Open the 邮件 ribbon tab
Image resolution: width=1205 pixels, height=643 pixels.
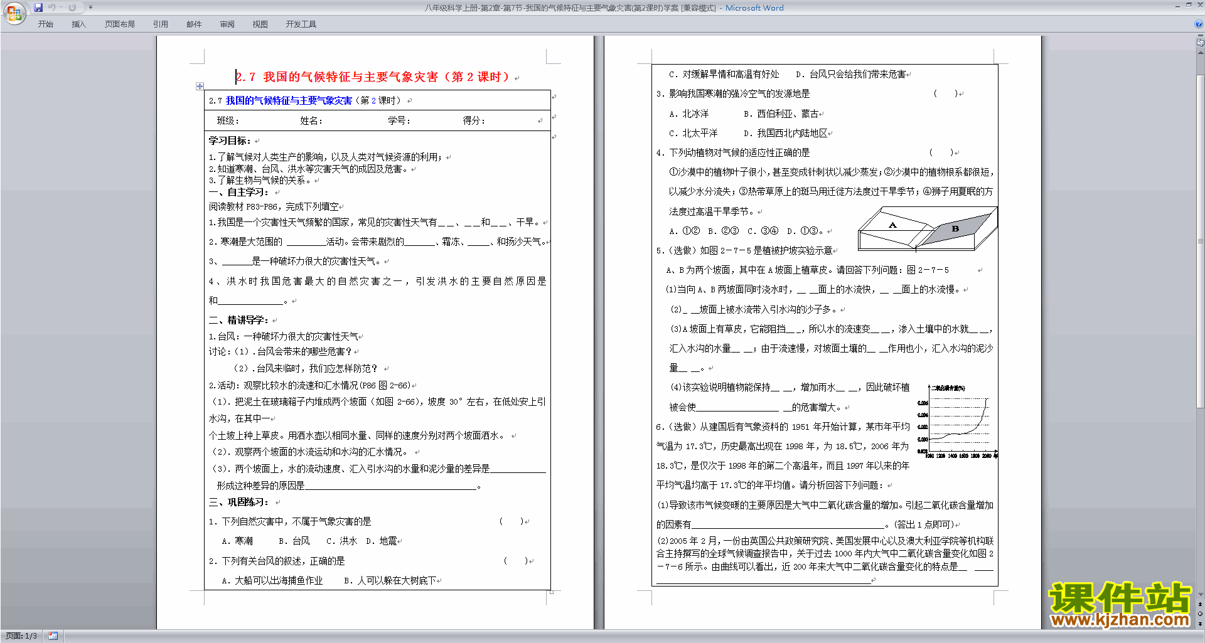tap(194, 24)
